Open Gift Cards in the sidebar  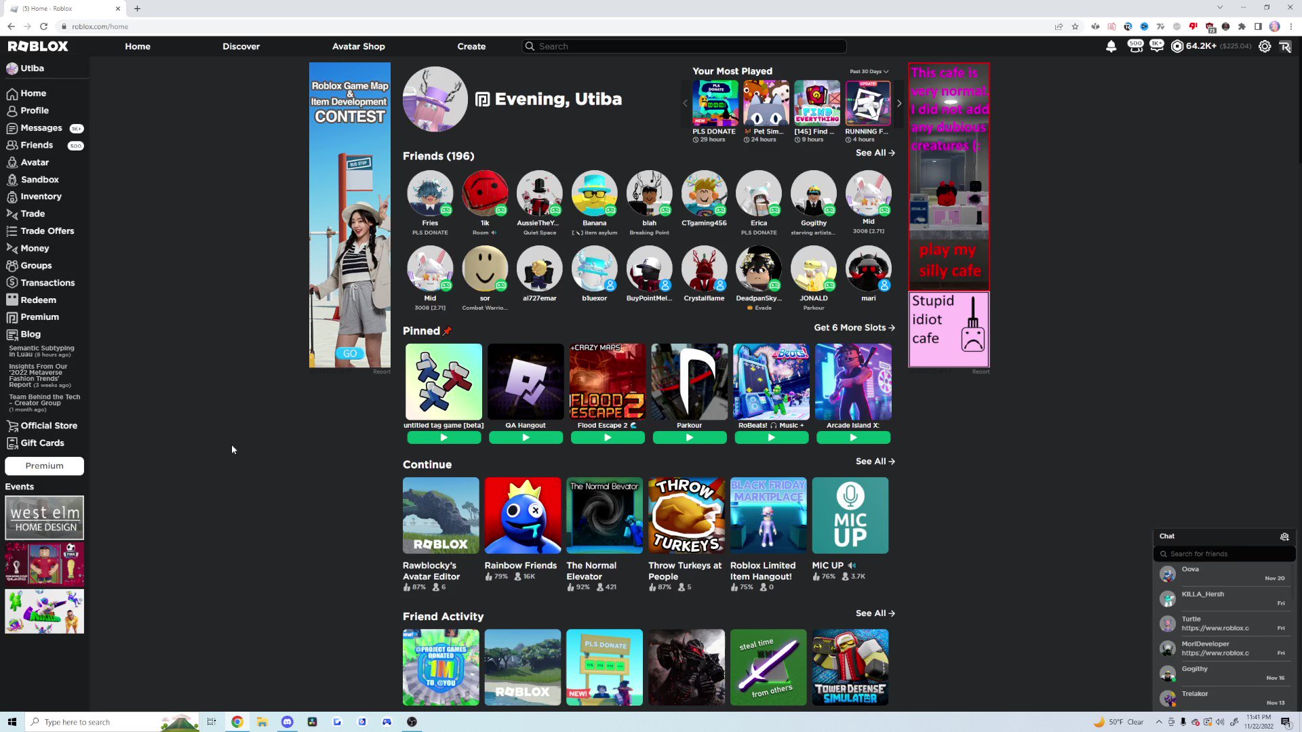point(35,443)
